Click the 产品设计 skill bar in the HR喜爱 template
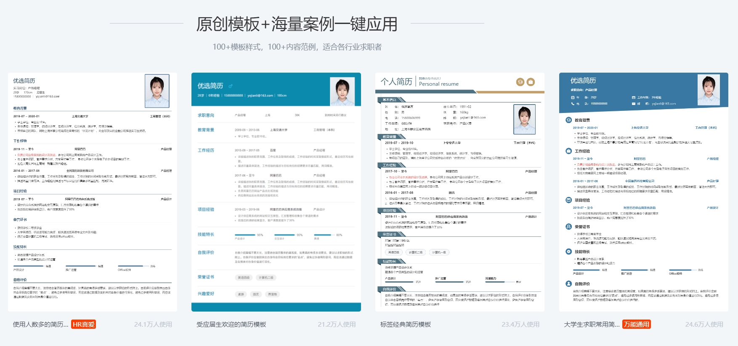The image size is (738, 346). (29, 266)
